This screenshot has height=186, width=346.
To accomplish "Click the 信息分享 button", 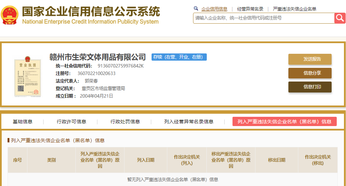I will click(310, 73).
